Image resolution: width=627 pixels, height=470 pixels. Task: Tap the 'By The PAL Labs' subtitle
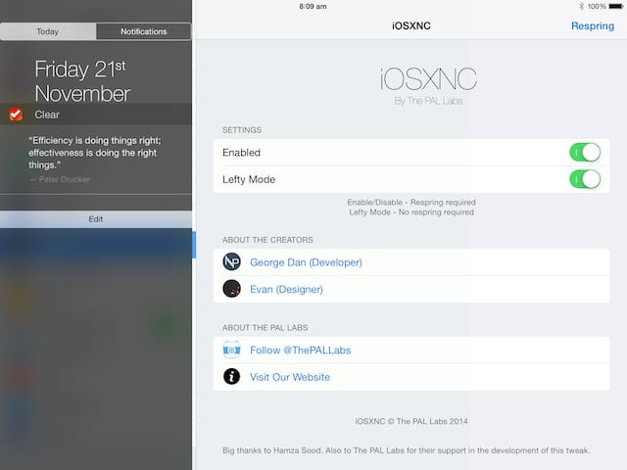point(428,101)
